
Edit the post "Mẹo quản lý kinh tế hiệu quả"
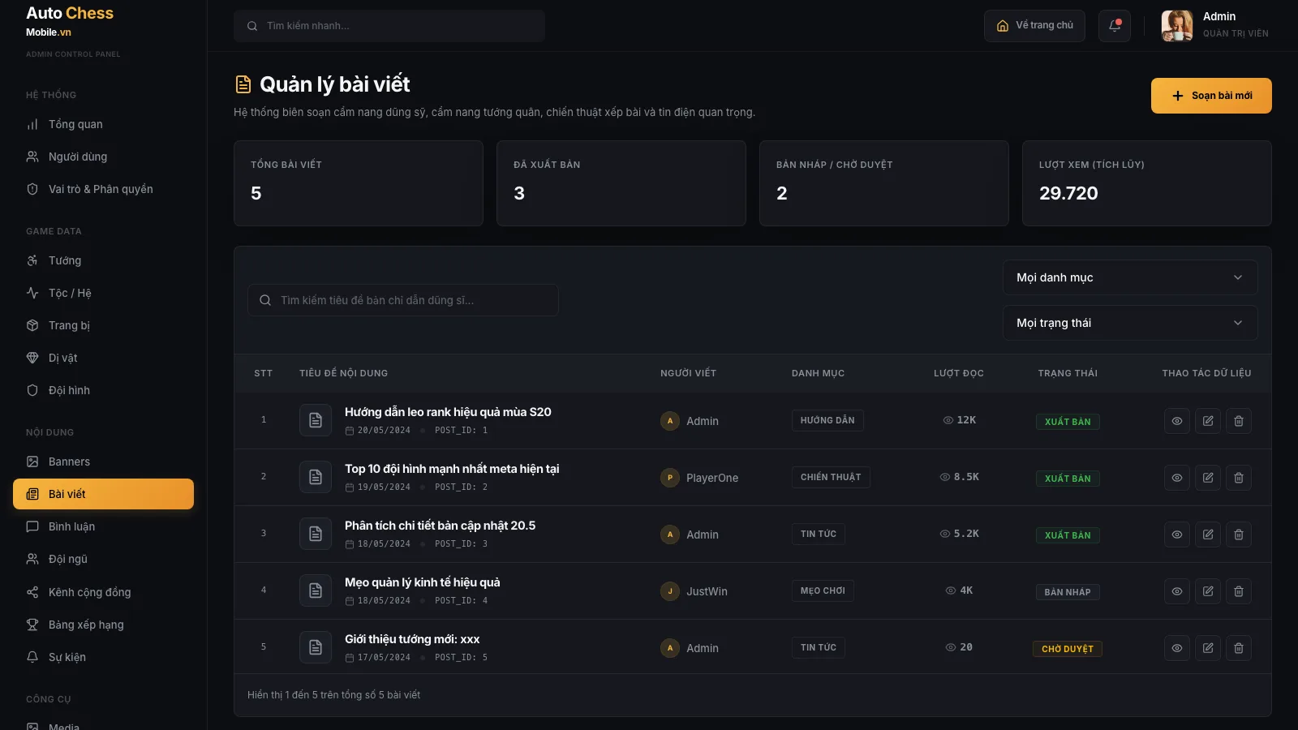[x=1208, y=591]
